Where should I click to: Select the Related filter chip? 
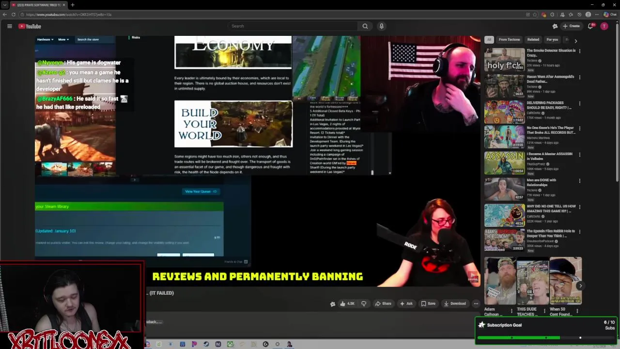pos(533,40)
